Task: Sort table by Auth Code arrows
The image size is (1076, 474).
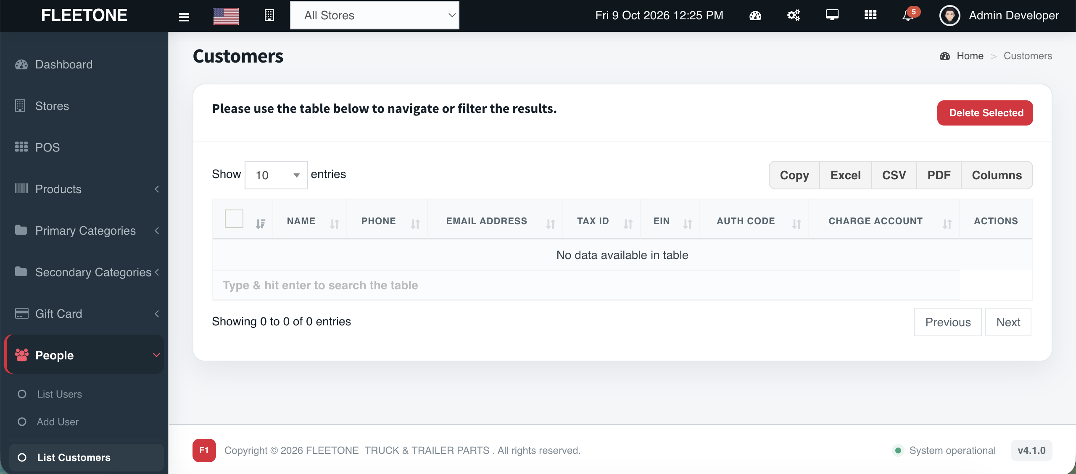Action: click(x=796, y=224)
